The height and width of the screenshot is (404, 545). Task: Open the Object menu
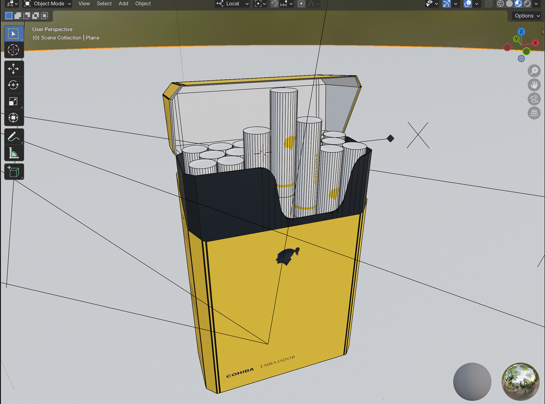pos(143,4)
